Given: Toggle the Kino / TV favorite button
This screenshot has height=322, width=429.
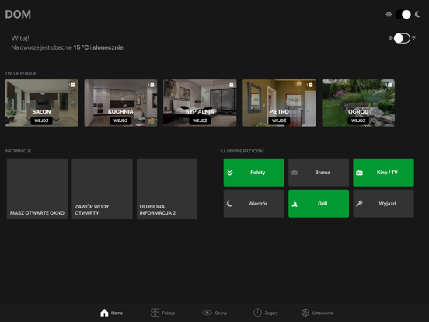Looking at the screenshot, I should click(383, 173).
